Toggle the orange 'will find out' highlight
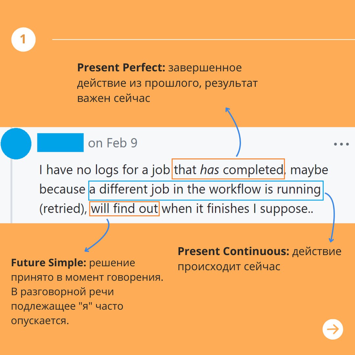 124,208
